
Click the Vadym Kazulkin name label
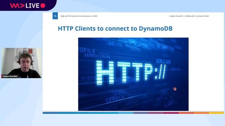(10, 76)
